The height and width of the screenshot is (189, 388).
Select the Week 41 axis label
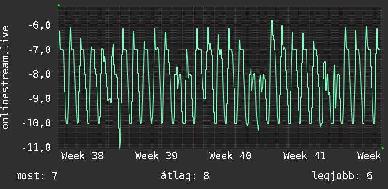click(304, 156)
